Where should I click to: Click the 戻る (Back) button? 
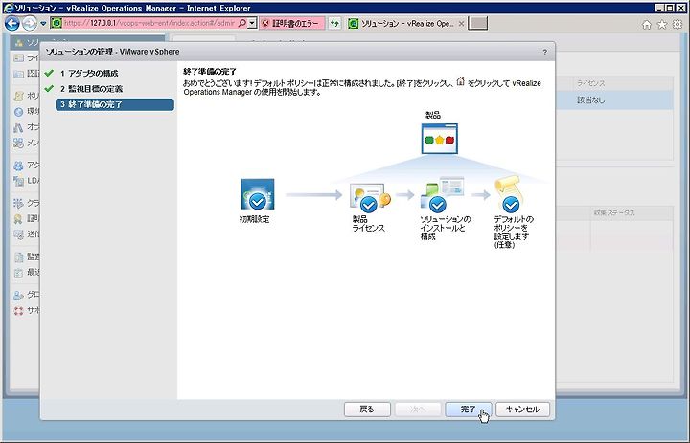pos(367,410)
